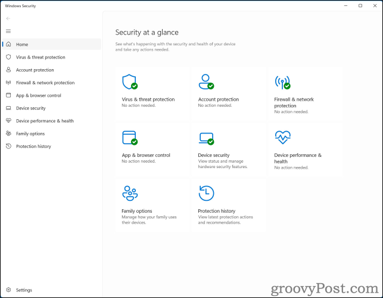Click the 'Security at a glance' heading
This screenshot has height=298, width=383.
pyautogui.click(x=147, y=32)
